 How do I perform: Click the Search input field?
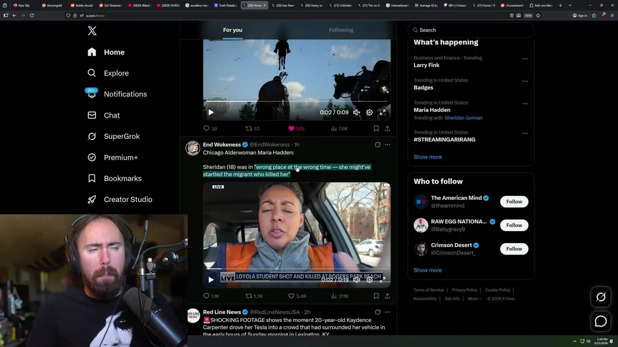(x=471, y=30)
